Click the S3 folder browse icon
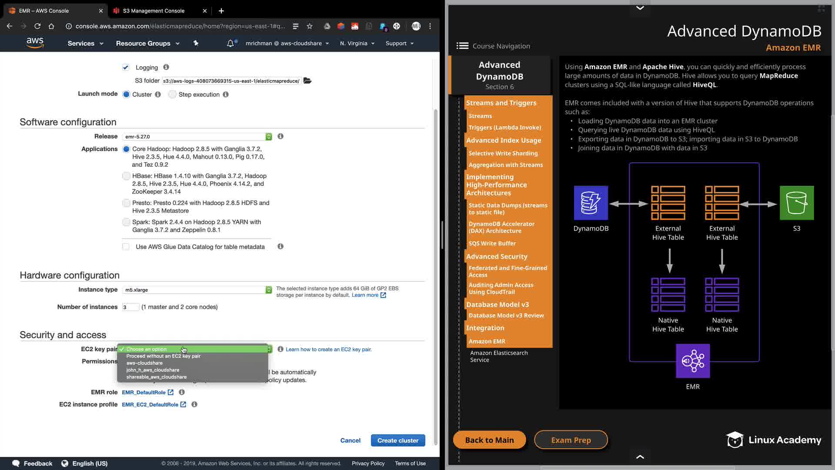The width and height of the screenshot is (835, 470). tap(307, 81)
